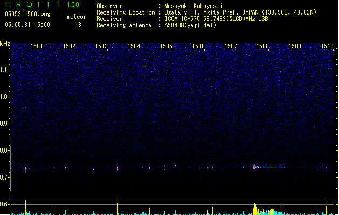
Task: Click the 1508 time marker
Action: point(262,46)
